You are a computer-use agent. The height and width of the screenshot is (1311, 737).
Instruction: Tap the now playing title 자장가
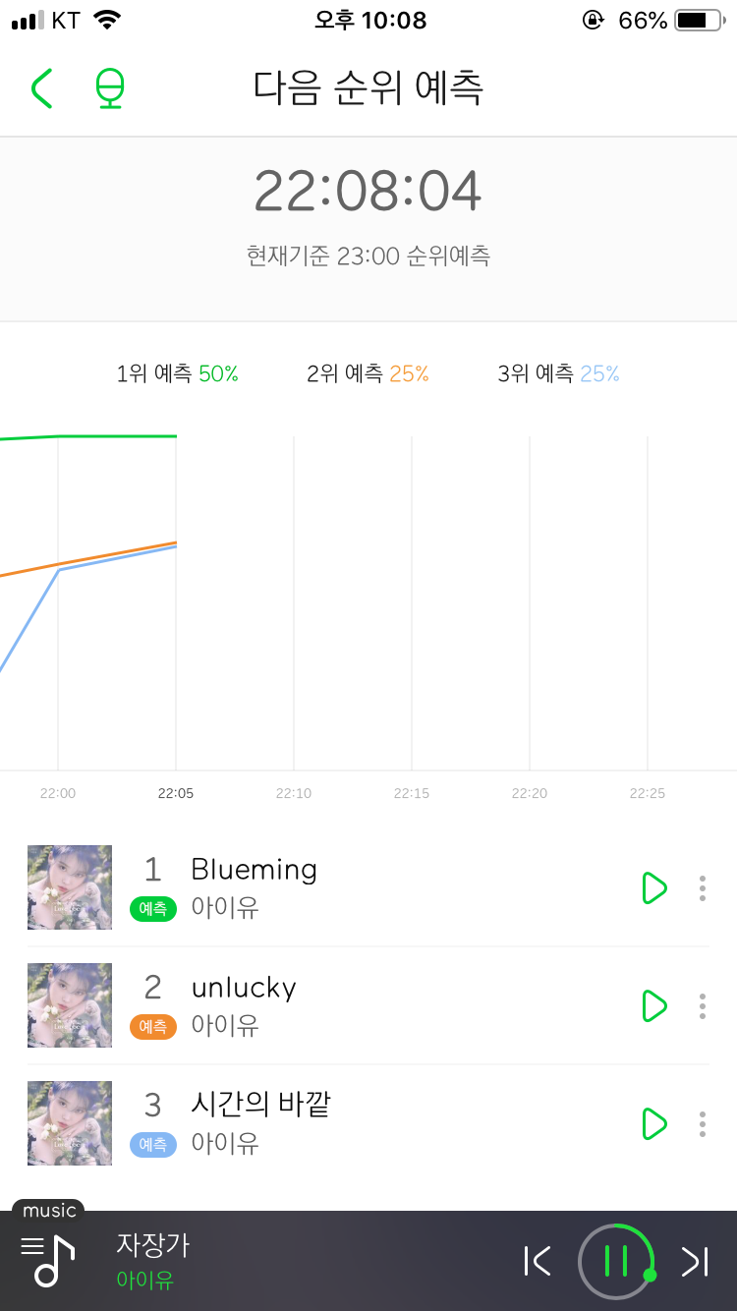[x=152, y=1245]
